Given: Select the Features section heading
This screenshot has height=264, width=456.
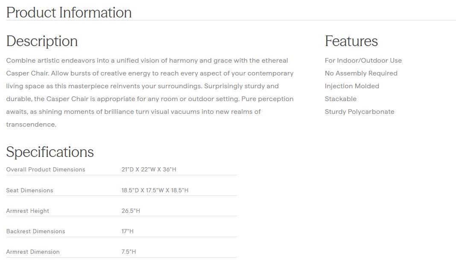Looking at the screenshot, I should click(x=351, y=41).
